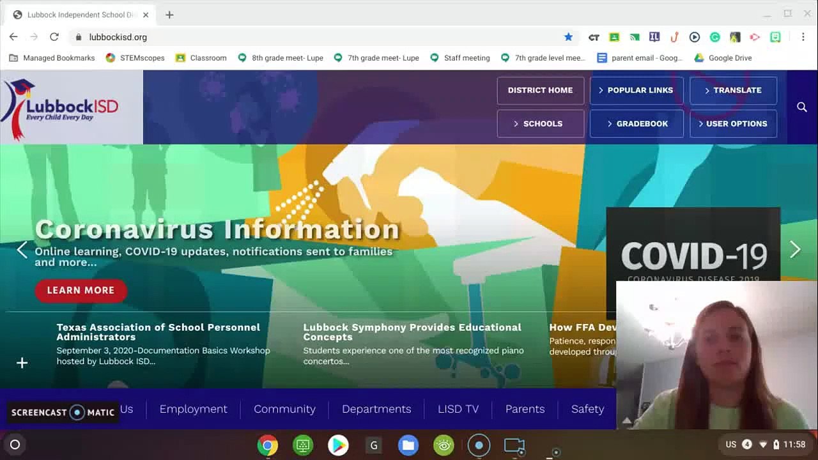The height and width of the screenshot is (460, 818).
Task: Open the camera recorder shelf icon
Action: pyautogui.click(x=514, y=445)
